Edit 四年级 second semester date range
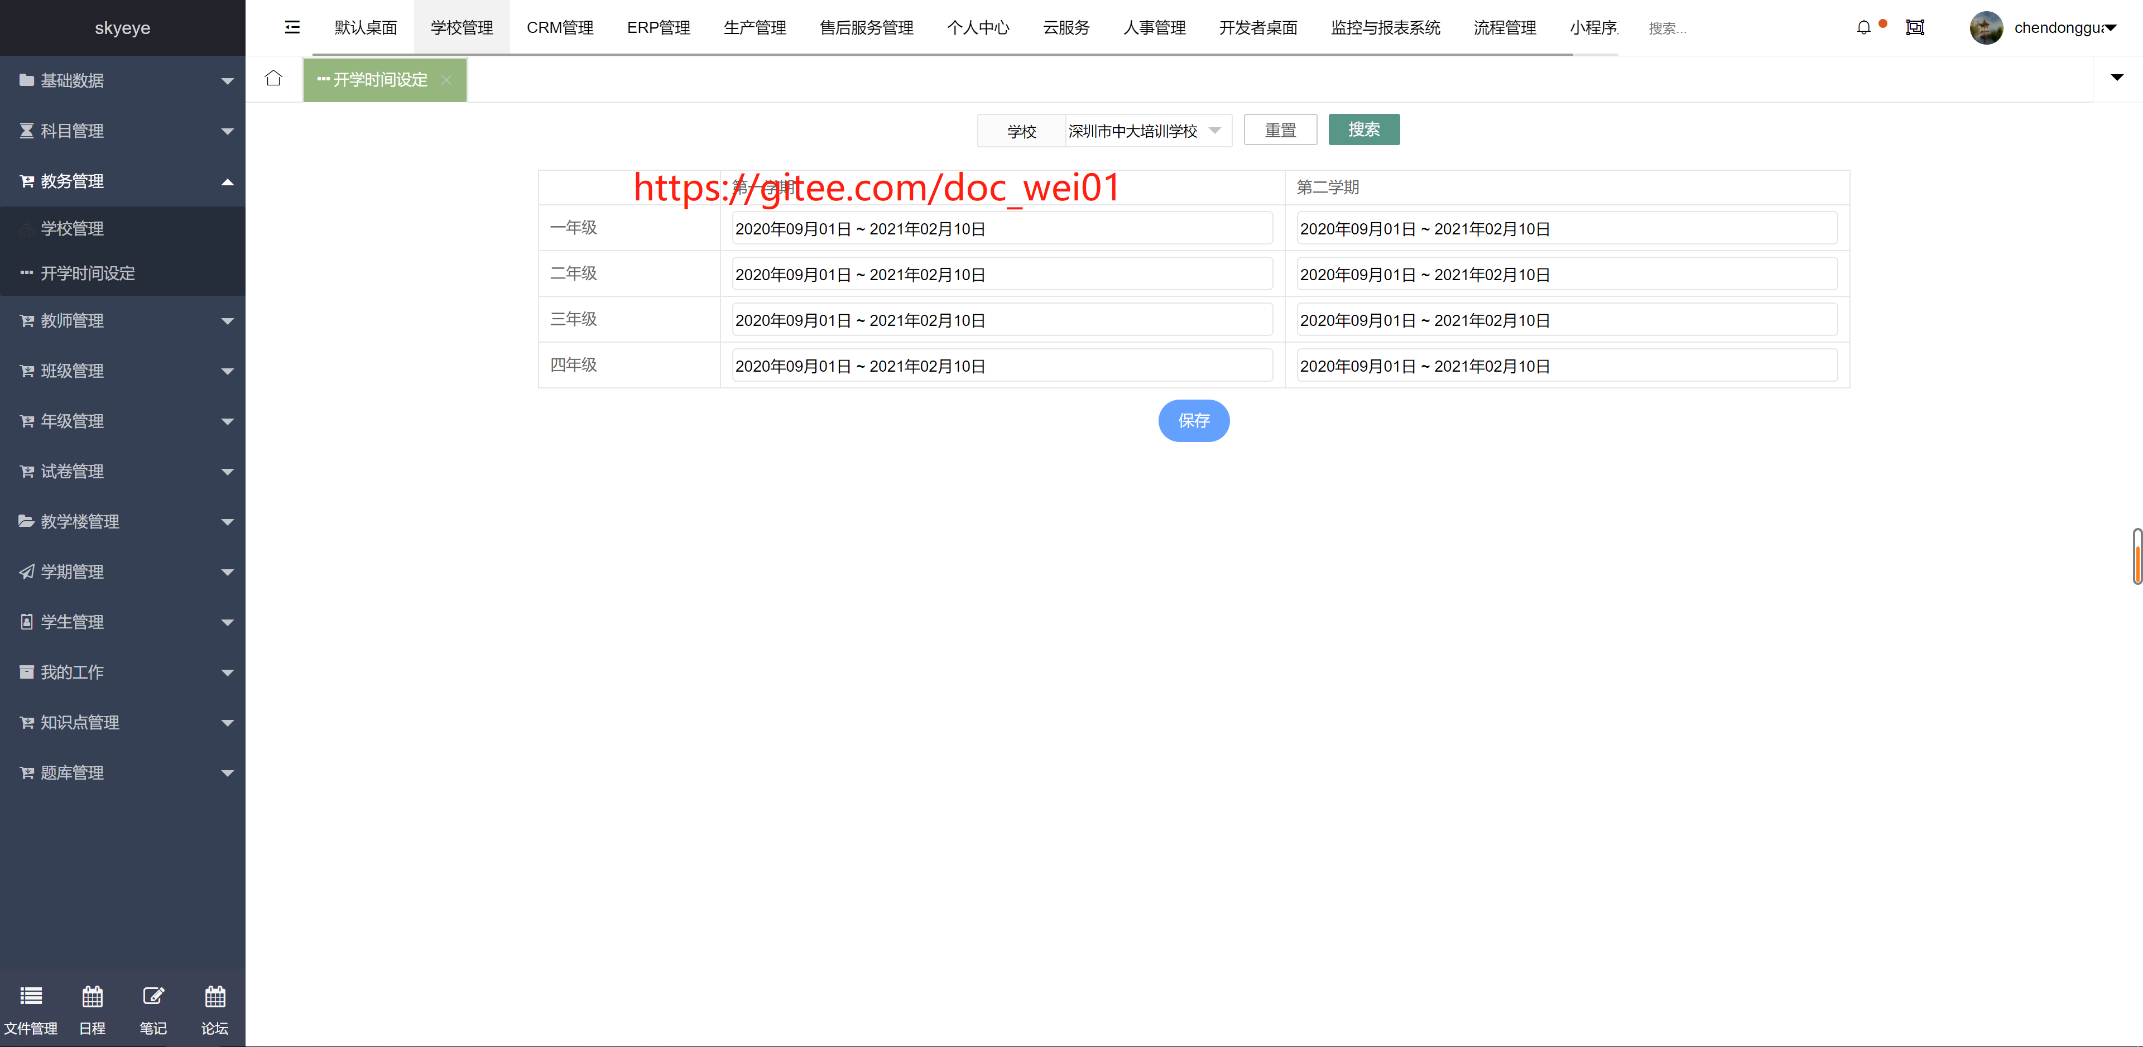This screenshot has width=2143, height=1047. tap(1567, 366)
